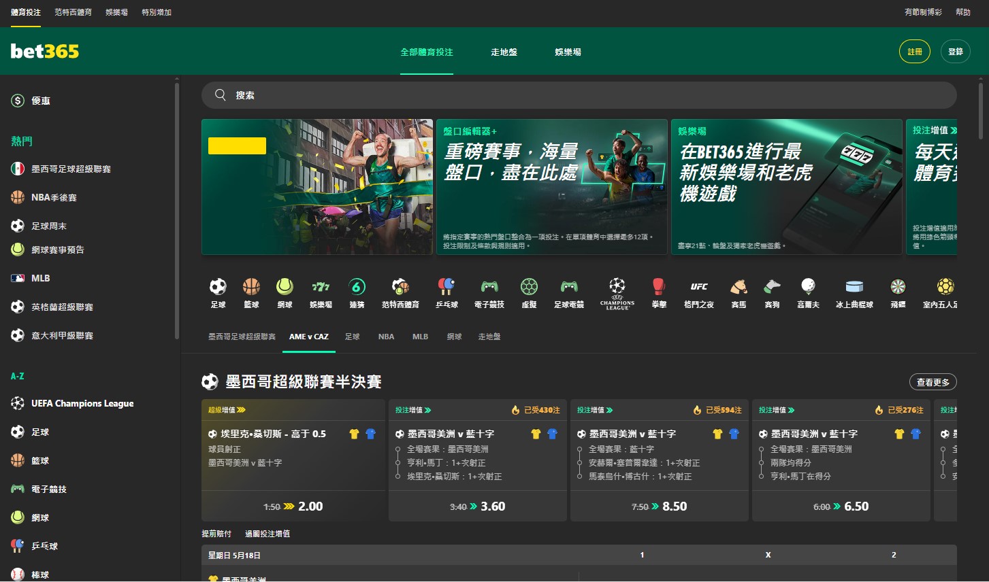Open 范特西體育 in the top menu
Image resolution: width=989 pixels, height=582 pixels.
point(73,12)
